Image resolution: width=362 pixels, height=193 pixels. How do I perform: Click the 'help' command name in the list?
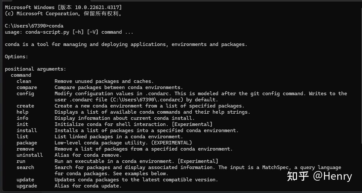point(22,112)
